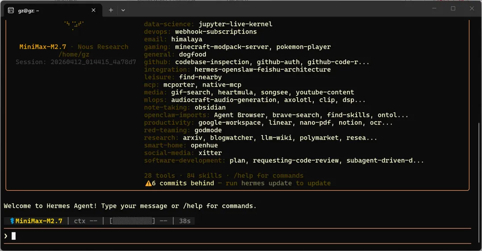Click the context progress bar in status line

(x=132, y=221)
